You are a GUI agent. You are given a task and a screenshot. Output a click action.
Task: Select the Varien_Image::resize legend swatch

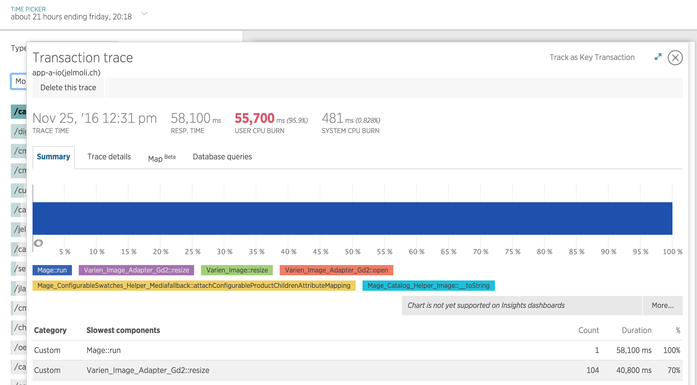pyautogui.click(x=237, y=270)
